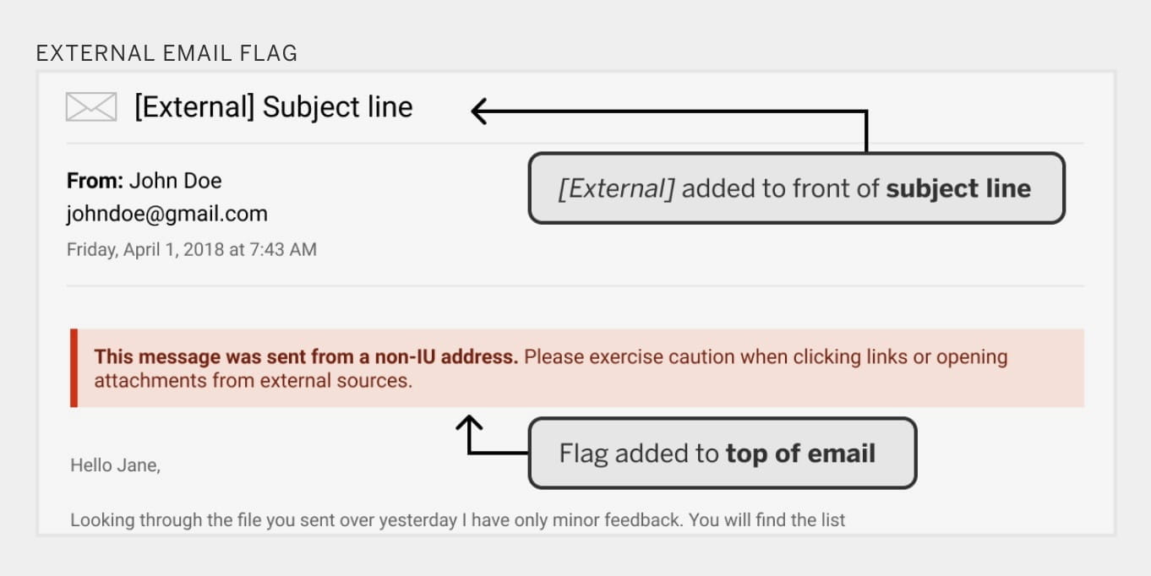This screenshot has width=1151, height=576.
Task: Click the envelope icon beside the subject
Action: pyautogui.click(x=91, y=107)
